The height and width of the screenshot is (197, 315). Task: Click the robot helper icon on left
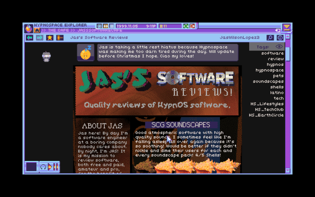coord(46,57)
